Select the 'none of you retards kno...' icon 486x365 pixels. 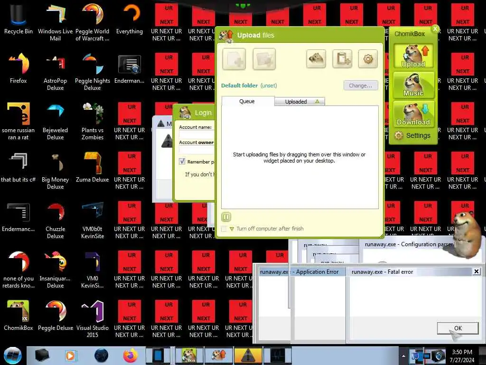(x=19, y=269)
